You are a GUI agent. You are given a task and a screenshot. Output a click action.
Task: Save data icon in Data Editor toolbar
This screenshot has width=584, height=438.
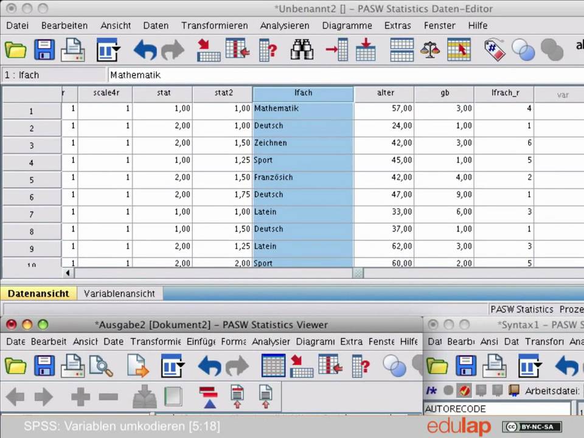pos(44,50)
